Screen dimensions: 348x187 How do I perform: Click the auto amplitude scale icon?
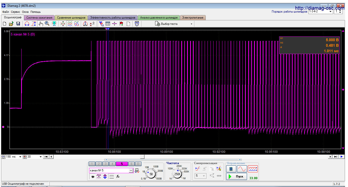click(85, 24)
